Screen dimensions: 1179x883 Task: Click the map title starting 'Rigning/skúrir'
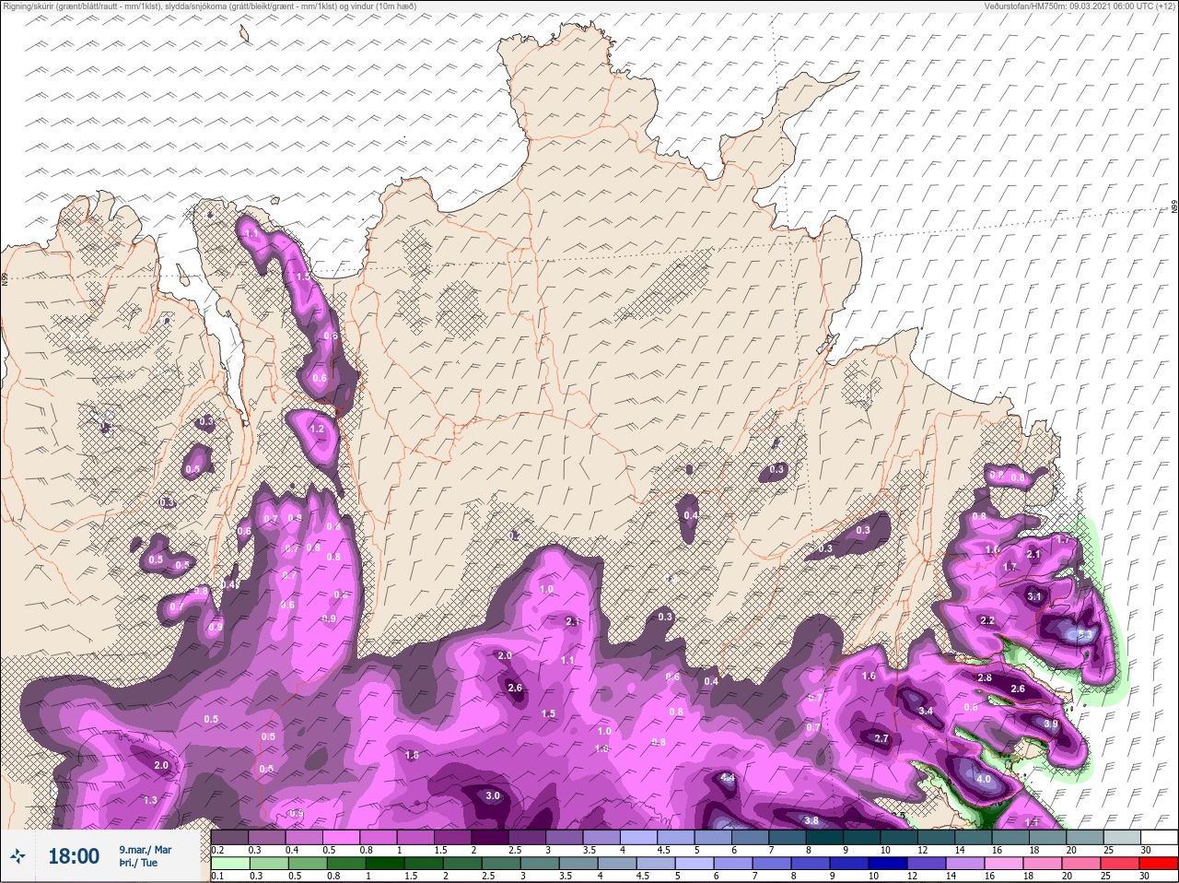pyautogui.click(x=209, y=6)
